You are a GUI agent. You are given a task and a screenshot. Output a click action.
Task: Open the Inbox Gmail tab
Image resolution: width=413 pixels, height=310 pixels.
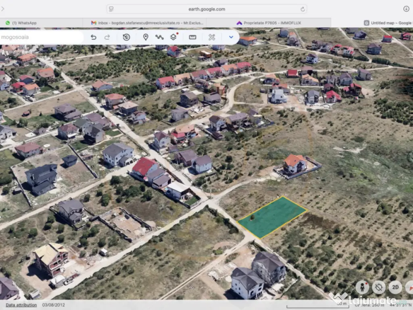(147, 23)
